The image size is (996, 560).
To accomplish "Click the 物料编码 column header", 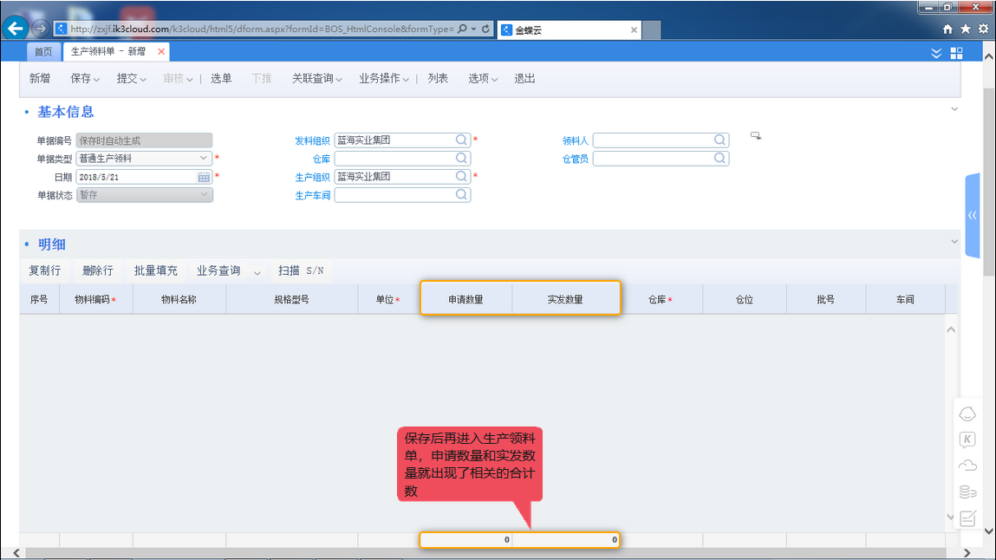I will tap(95, 299).
